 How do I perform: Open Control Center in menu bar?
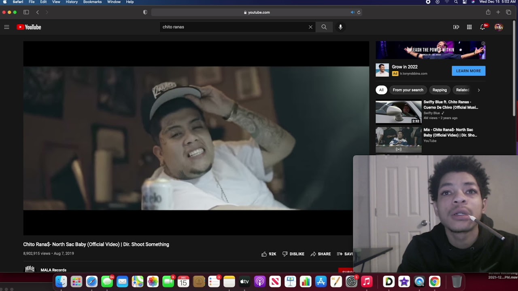coord(465,2)
